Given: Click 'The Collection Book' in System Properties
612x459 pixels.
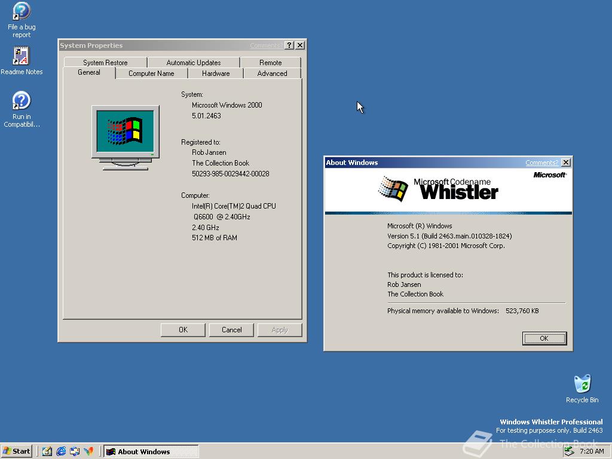Looking at the screenshot, I should pyautogui.click(x=220, y=163).
